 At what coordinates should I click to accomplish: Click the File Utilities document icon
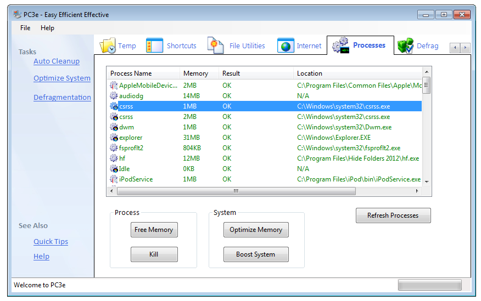point(215,45)
